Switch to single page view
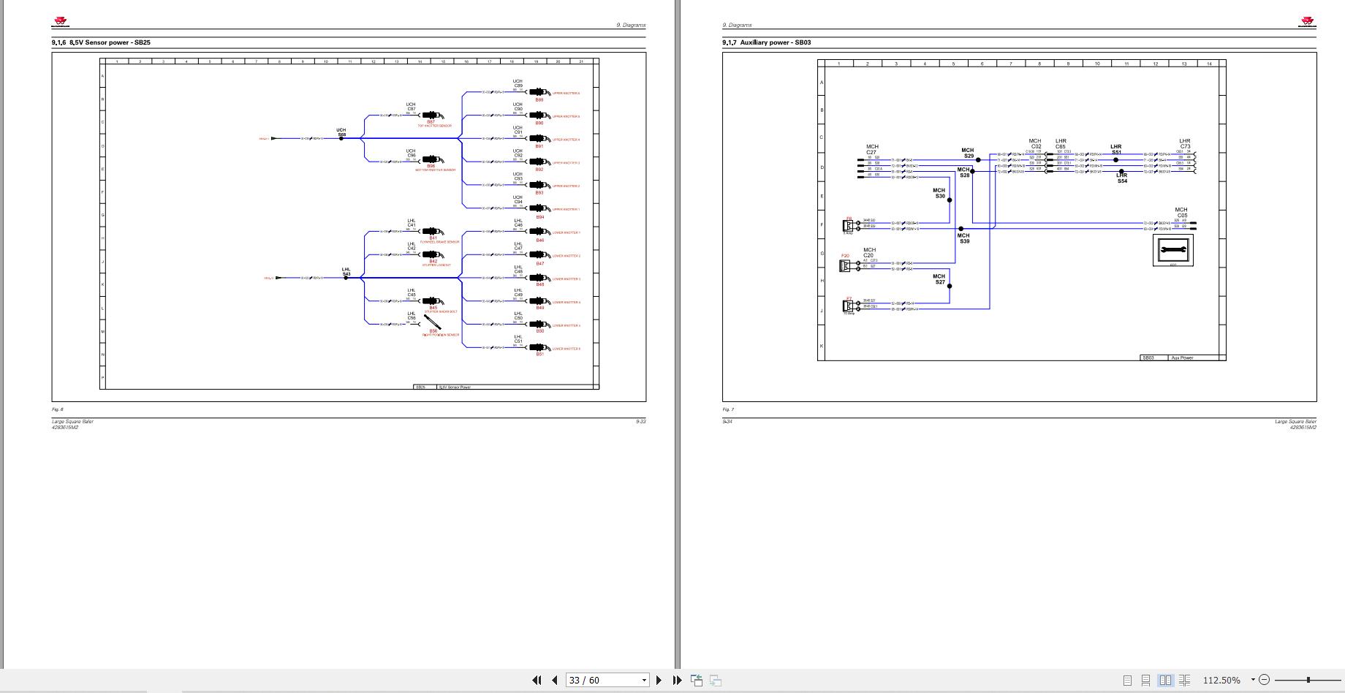The image size is (1345, 693). [x=1127, y=680]
